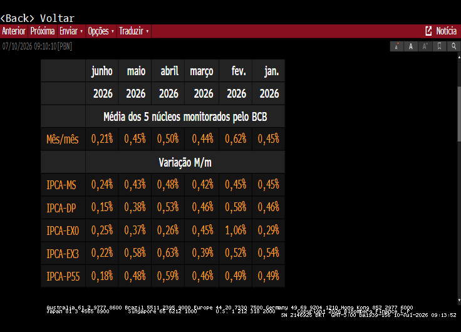Click the scrollbar up arrow
Viewport: 461px width, 332px height.
click(459, 58)
